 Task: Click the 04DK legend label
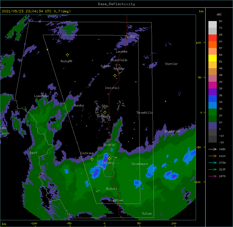[222, 149]
